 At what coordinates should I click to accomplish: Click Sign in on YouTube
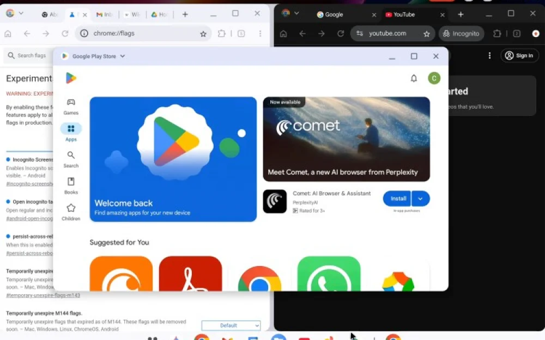click(519, 55)
